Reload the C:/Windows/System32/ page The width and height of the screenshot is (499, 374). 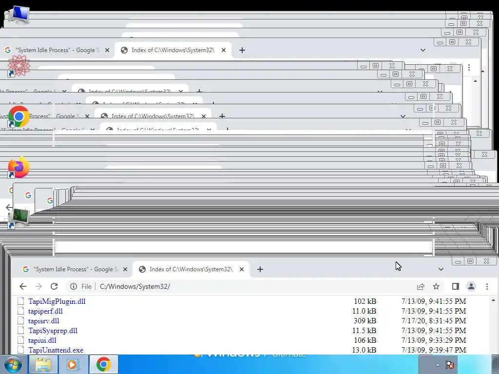point(54,286)
